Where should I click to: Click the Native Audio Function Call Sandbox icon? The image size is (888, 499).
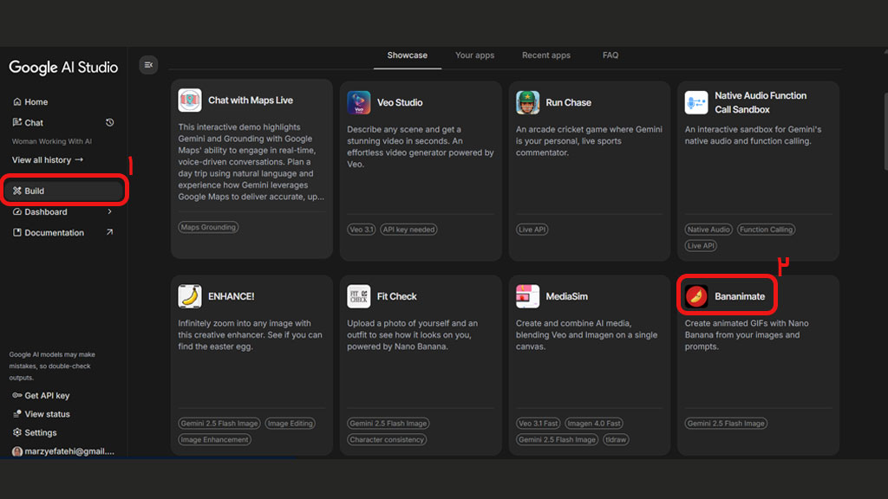point(695,102)
